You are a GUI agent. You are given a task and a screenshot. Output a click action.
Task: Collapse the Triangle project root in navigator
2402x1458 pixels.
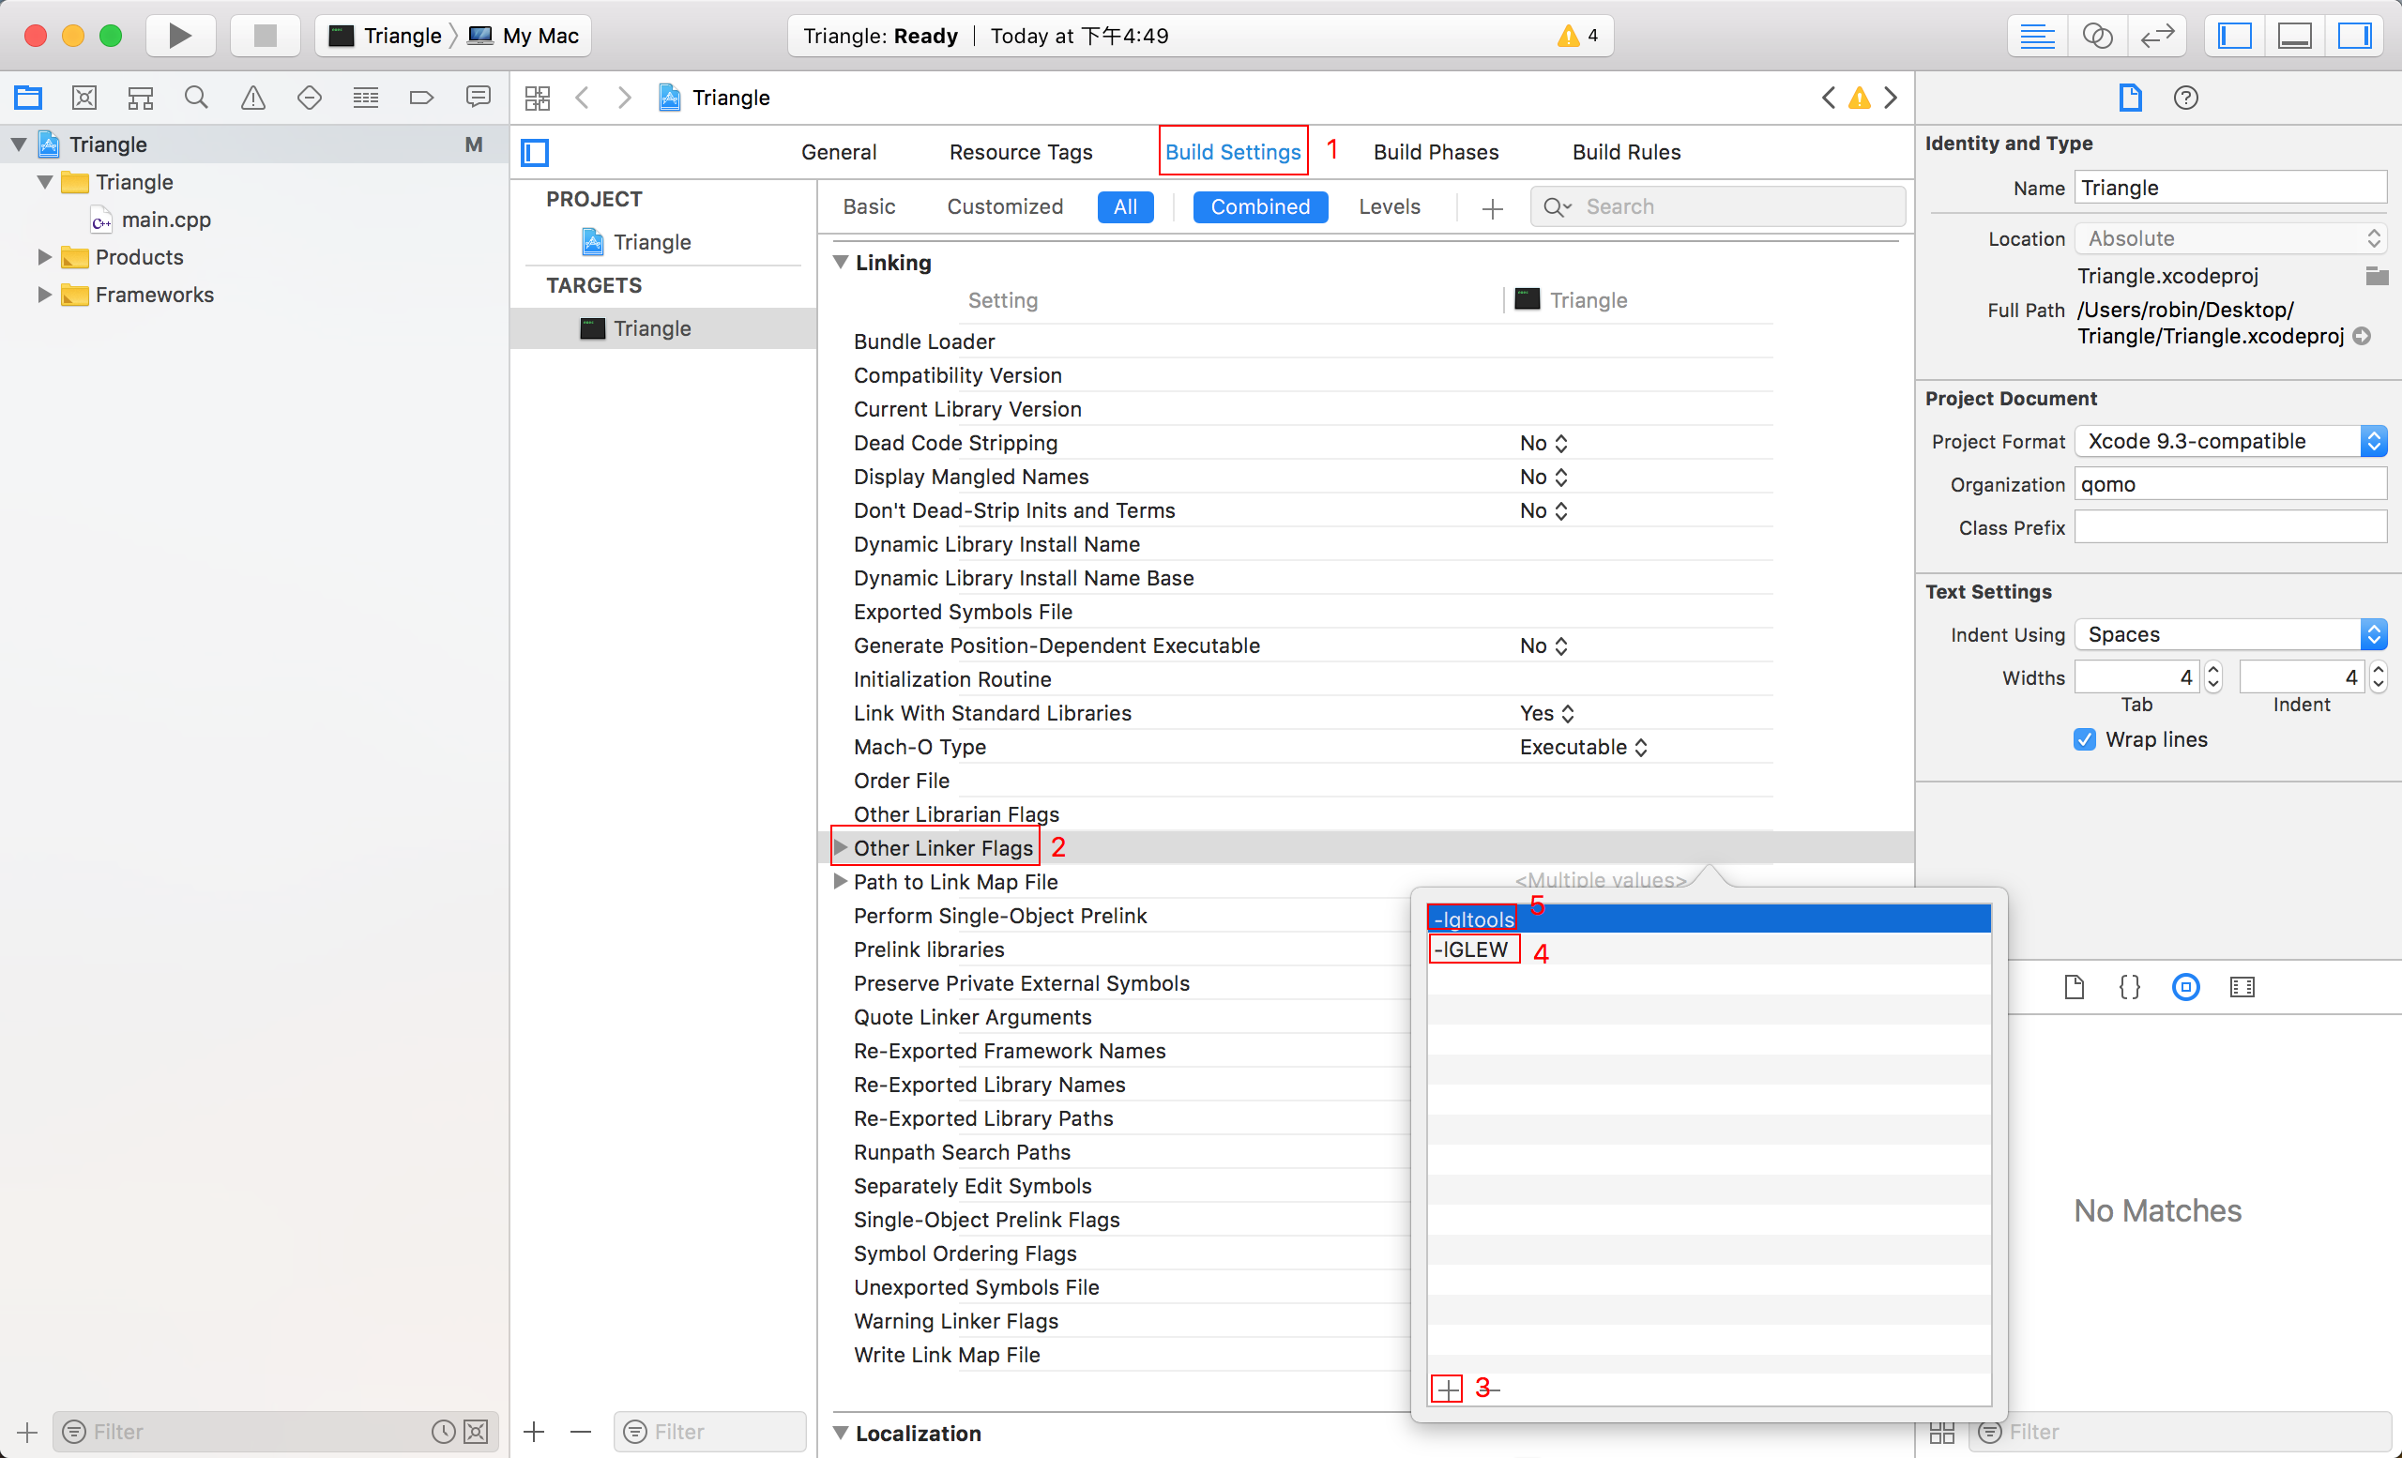click(x=19, y=144)
